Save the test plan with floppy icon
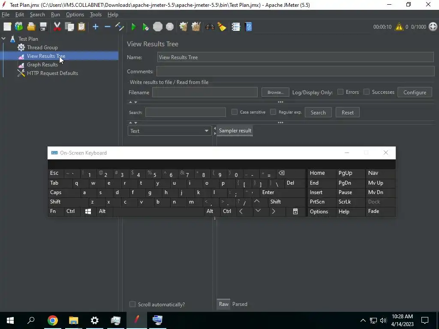Viewport: 439px width, 329px height. coord(43,27)
